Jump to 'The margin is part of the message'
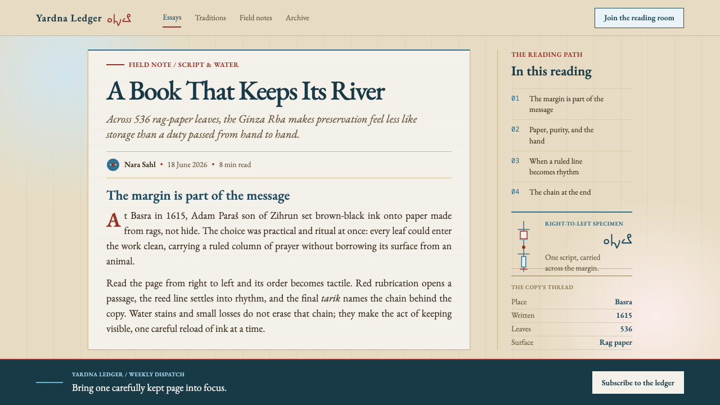The height and width of the screenshot is (405, 720). click(x=571, y=104)
